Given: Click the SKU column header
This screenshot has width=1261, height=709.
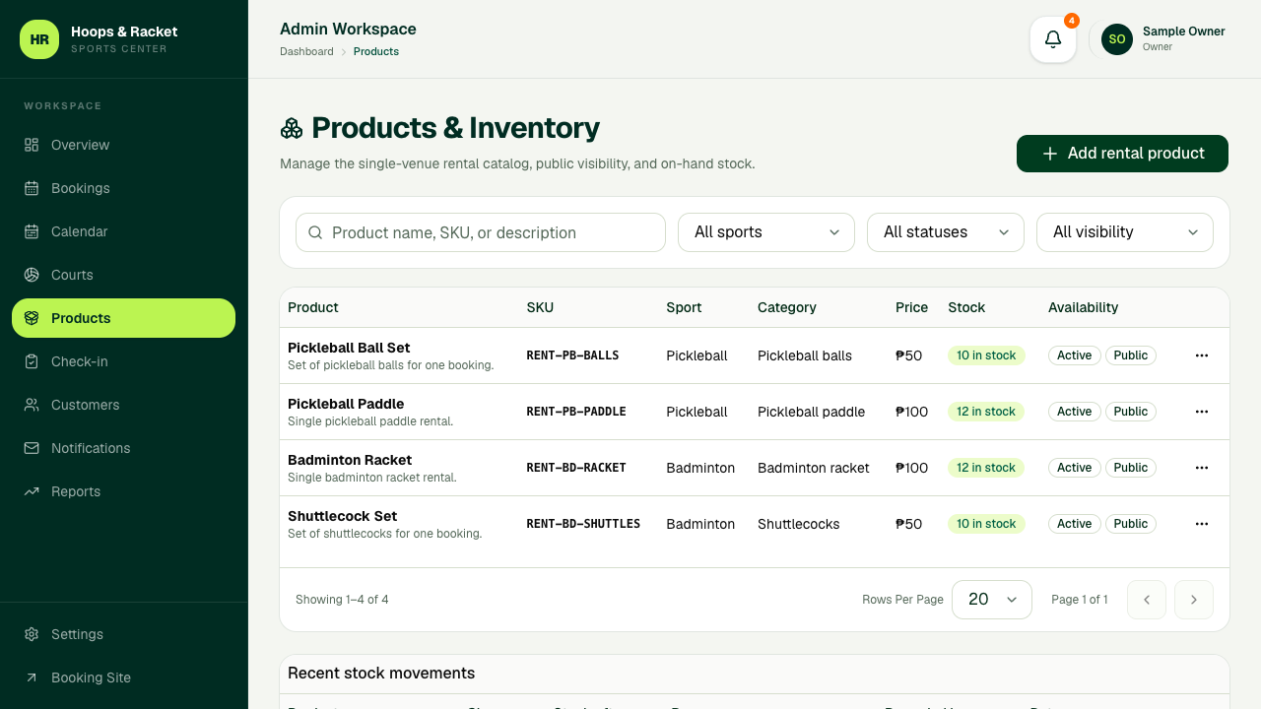Looking at the screenshot, I should pos(540,307).
